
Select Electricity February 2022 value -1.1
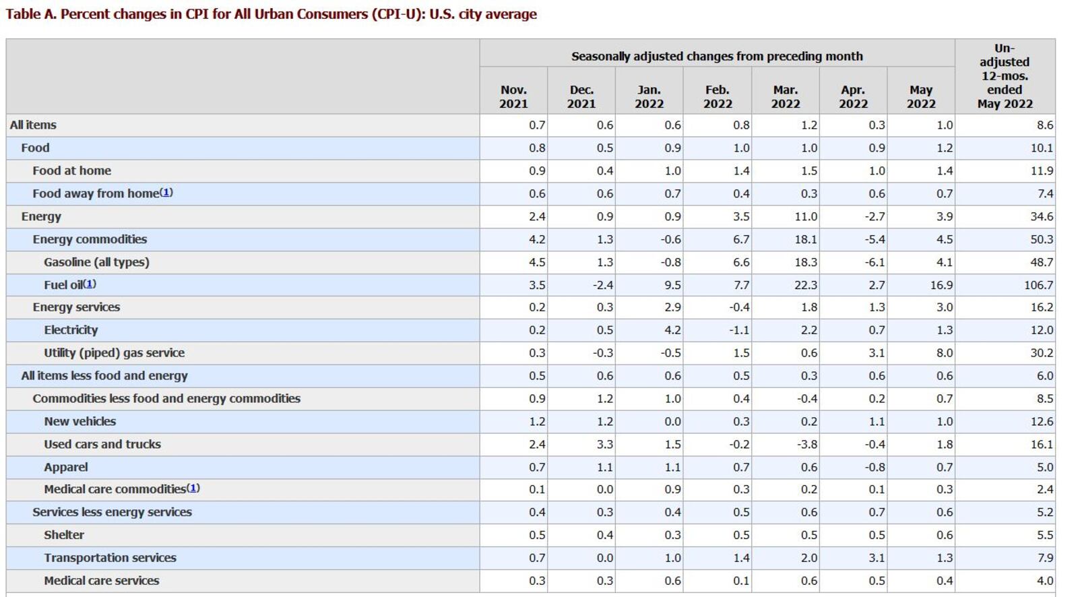coord(739,330)
